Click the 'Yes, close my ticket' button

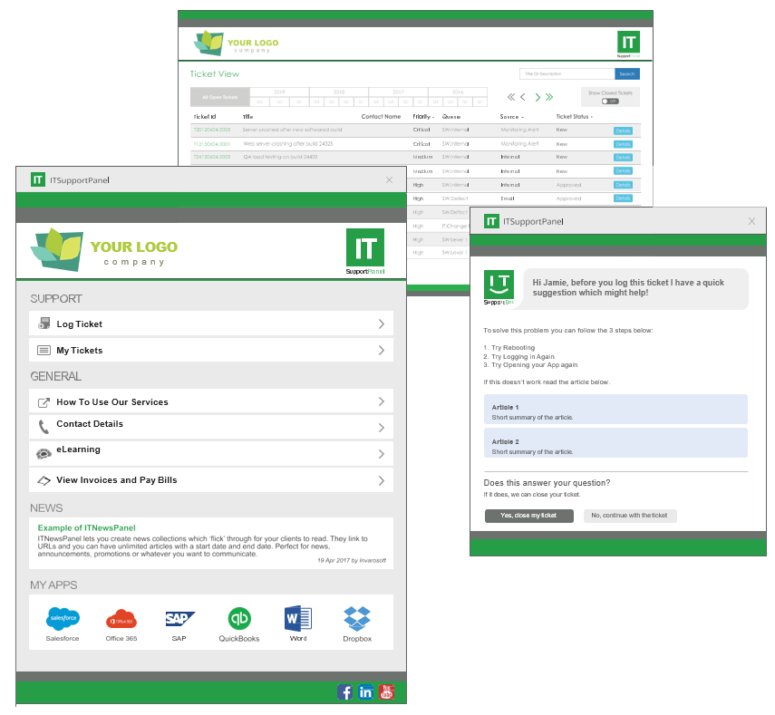click(528, 516)
